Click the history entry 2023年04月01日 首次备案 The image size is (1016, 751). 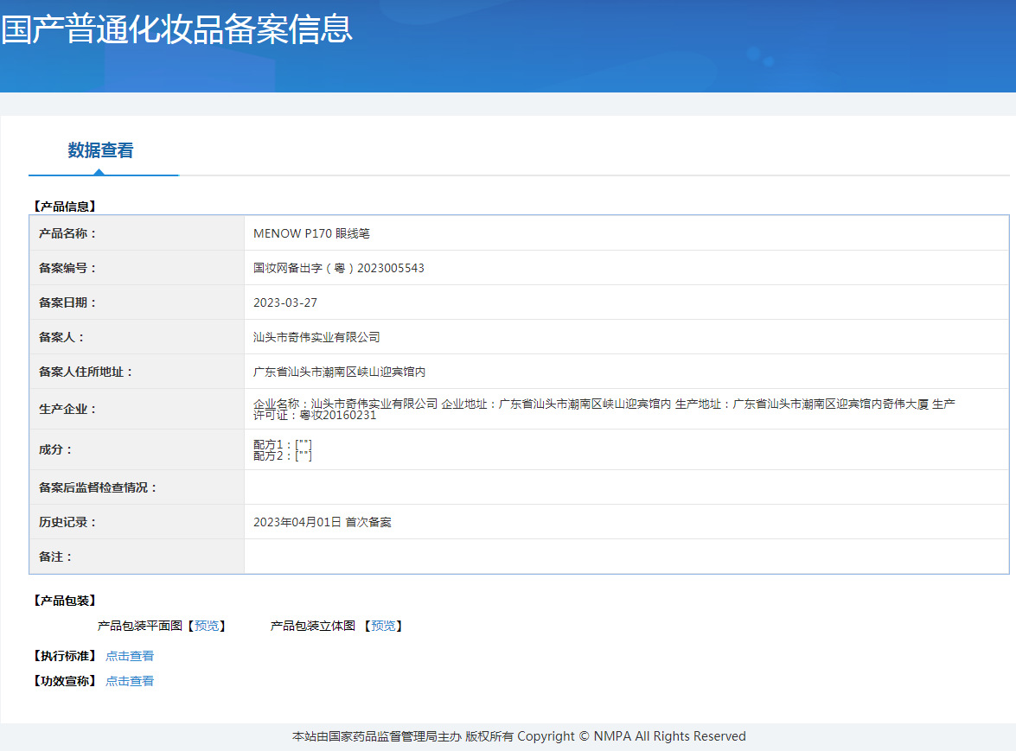322,522
